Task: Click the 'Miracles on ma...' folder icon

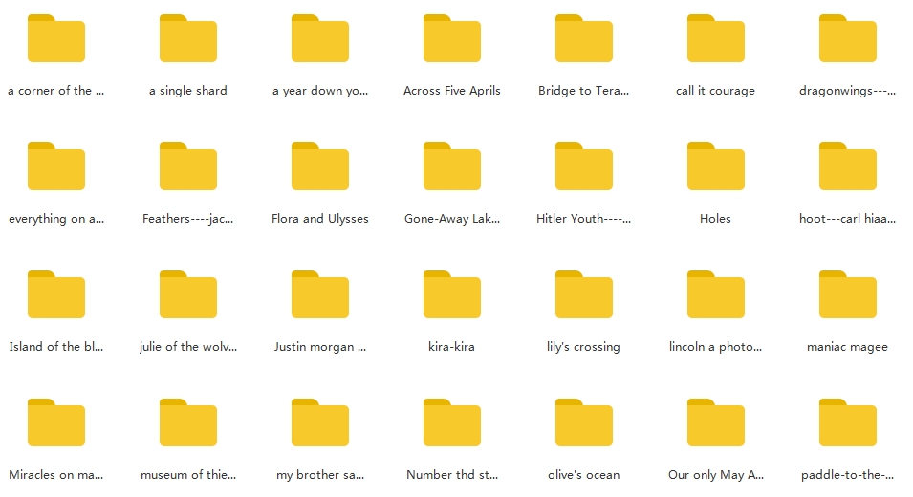Action: [x=56, y=422]
